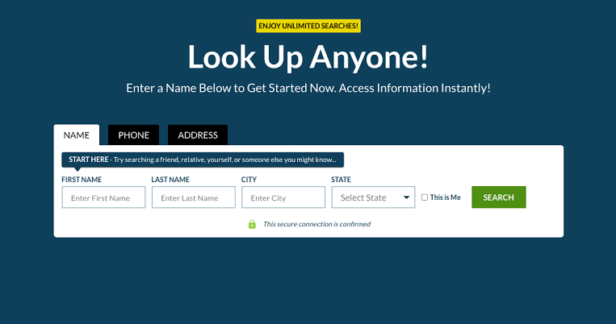Click the LAST NAME field label

pyautogui.click(x=170, y=180)
